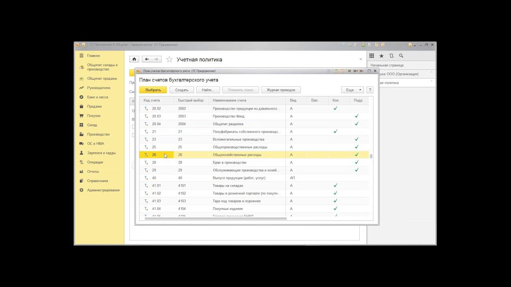Click the Администрирование gear icon
This screenshot has height=287, width=511.
click(81, 190)
